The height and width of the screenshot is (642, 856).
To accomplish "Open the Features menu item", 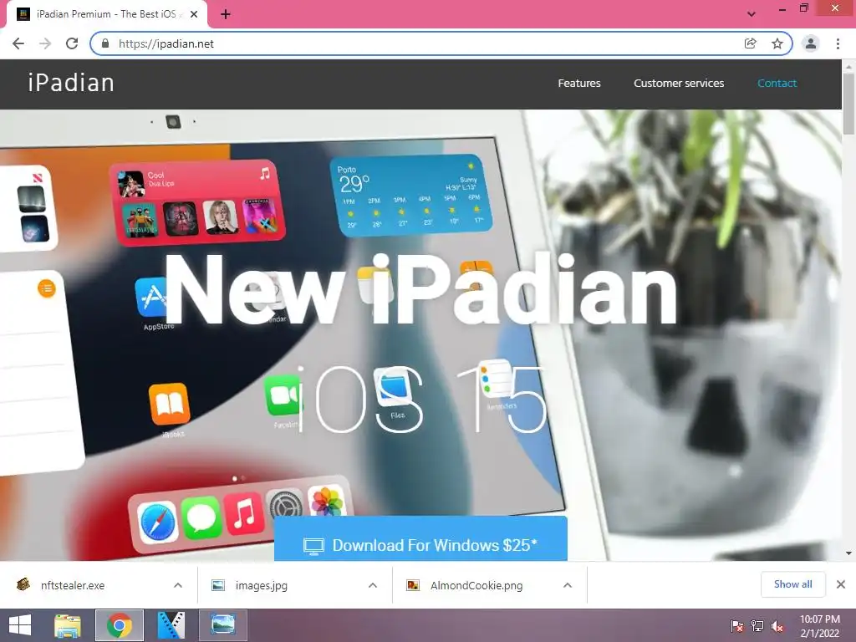I will point(579,83).
